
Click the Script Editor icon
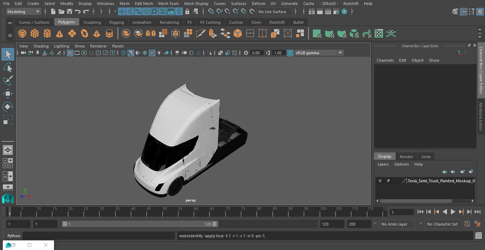pos(479,236)
